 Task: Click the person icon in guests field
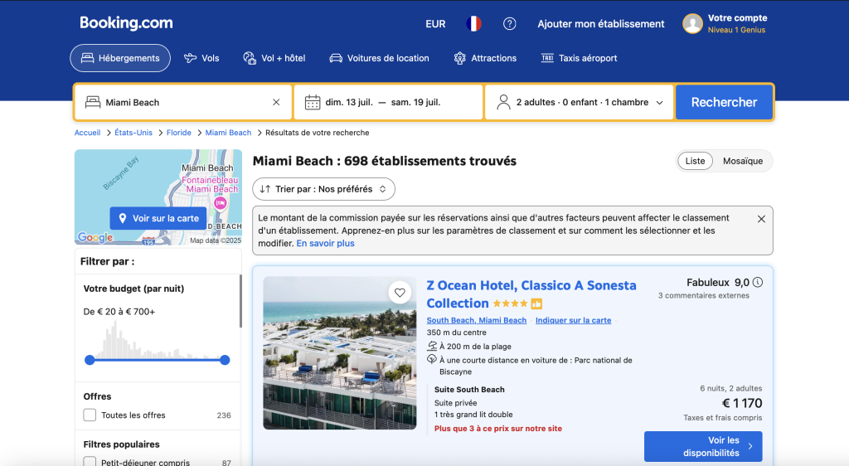click(x=503, y=102)
